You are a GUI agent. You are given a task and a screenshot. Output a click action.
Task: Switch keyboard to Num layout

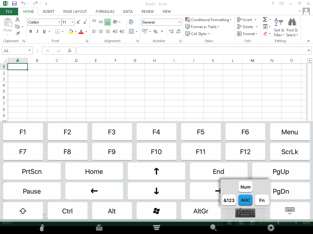point(245,187)
